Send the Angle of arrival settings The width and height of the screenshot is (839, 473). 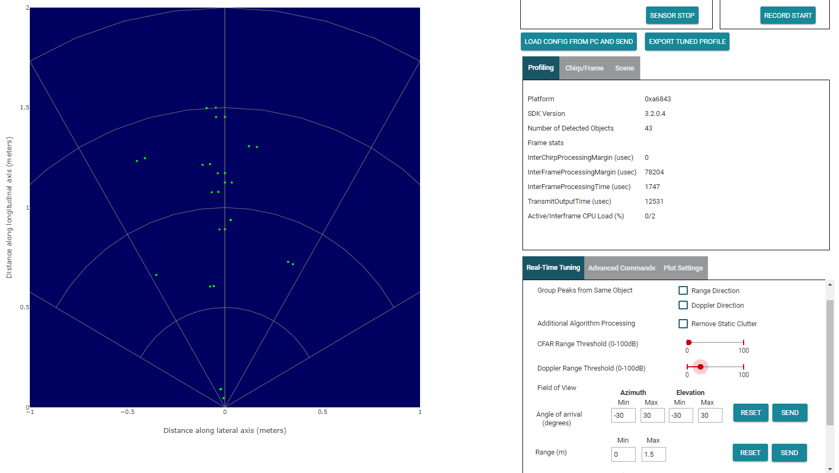pyautogui.click(x=790, y=413)
